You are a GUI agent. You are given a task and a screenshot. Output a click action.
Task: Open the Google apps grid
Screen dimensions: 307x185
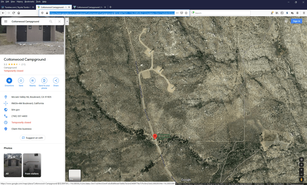[x=286, y=21]
